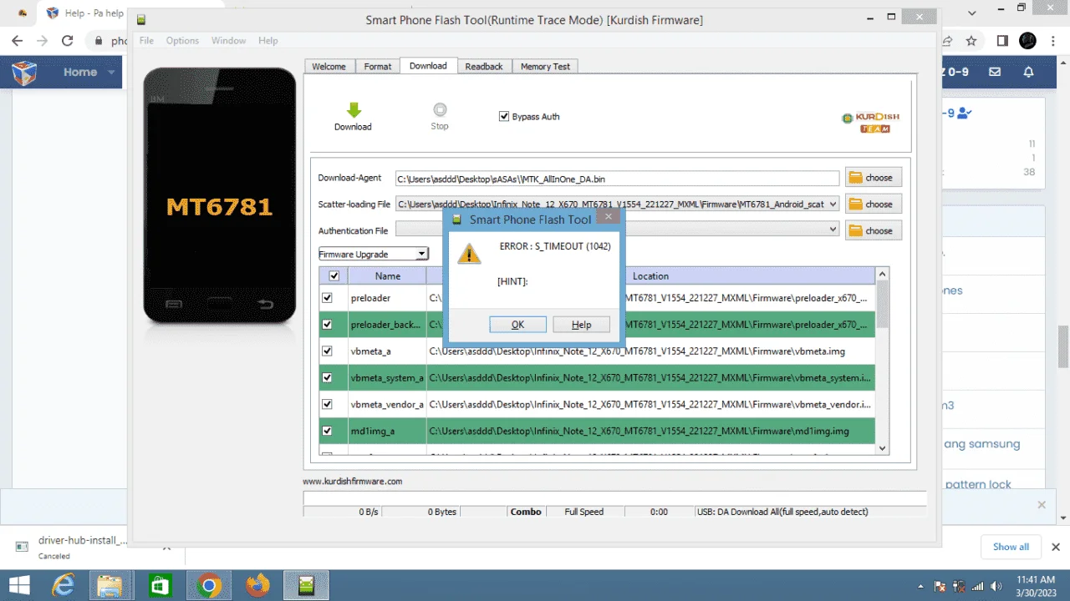Click the partition list vertical scrollbar thumb
The image size is (1070, 601).
click(x=882, y=306)
